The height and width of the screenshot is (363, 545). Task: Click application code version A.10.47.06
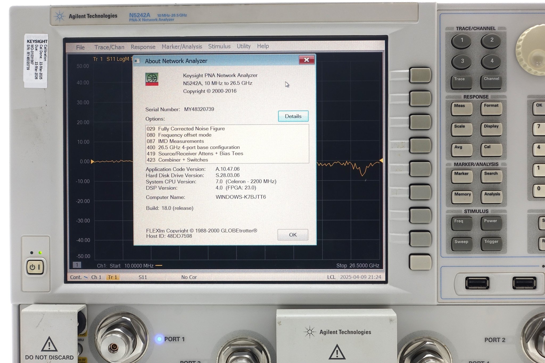(x=228, y=169)
